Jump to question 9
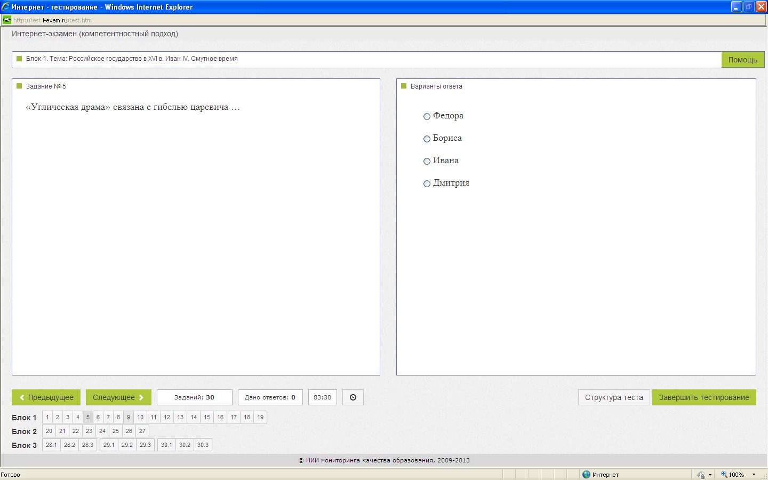 (129, 417)
